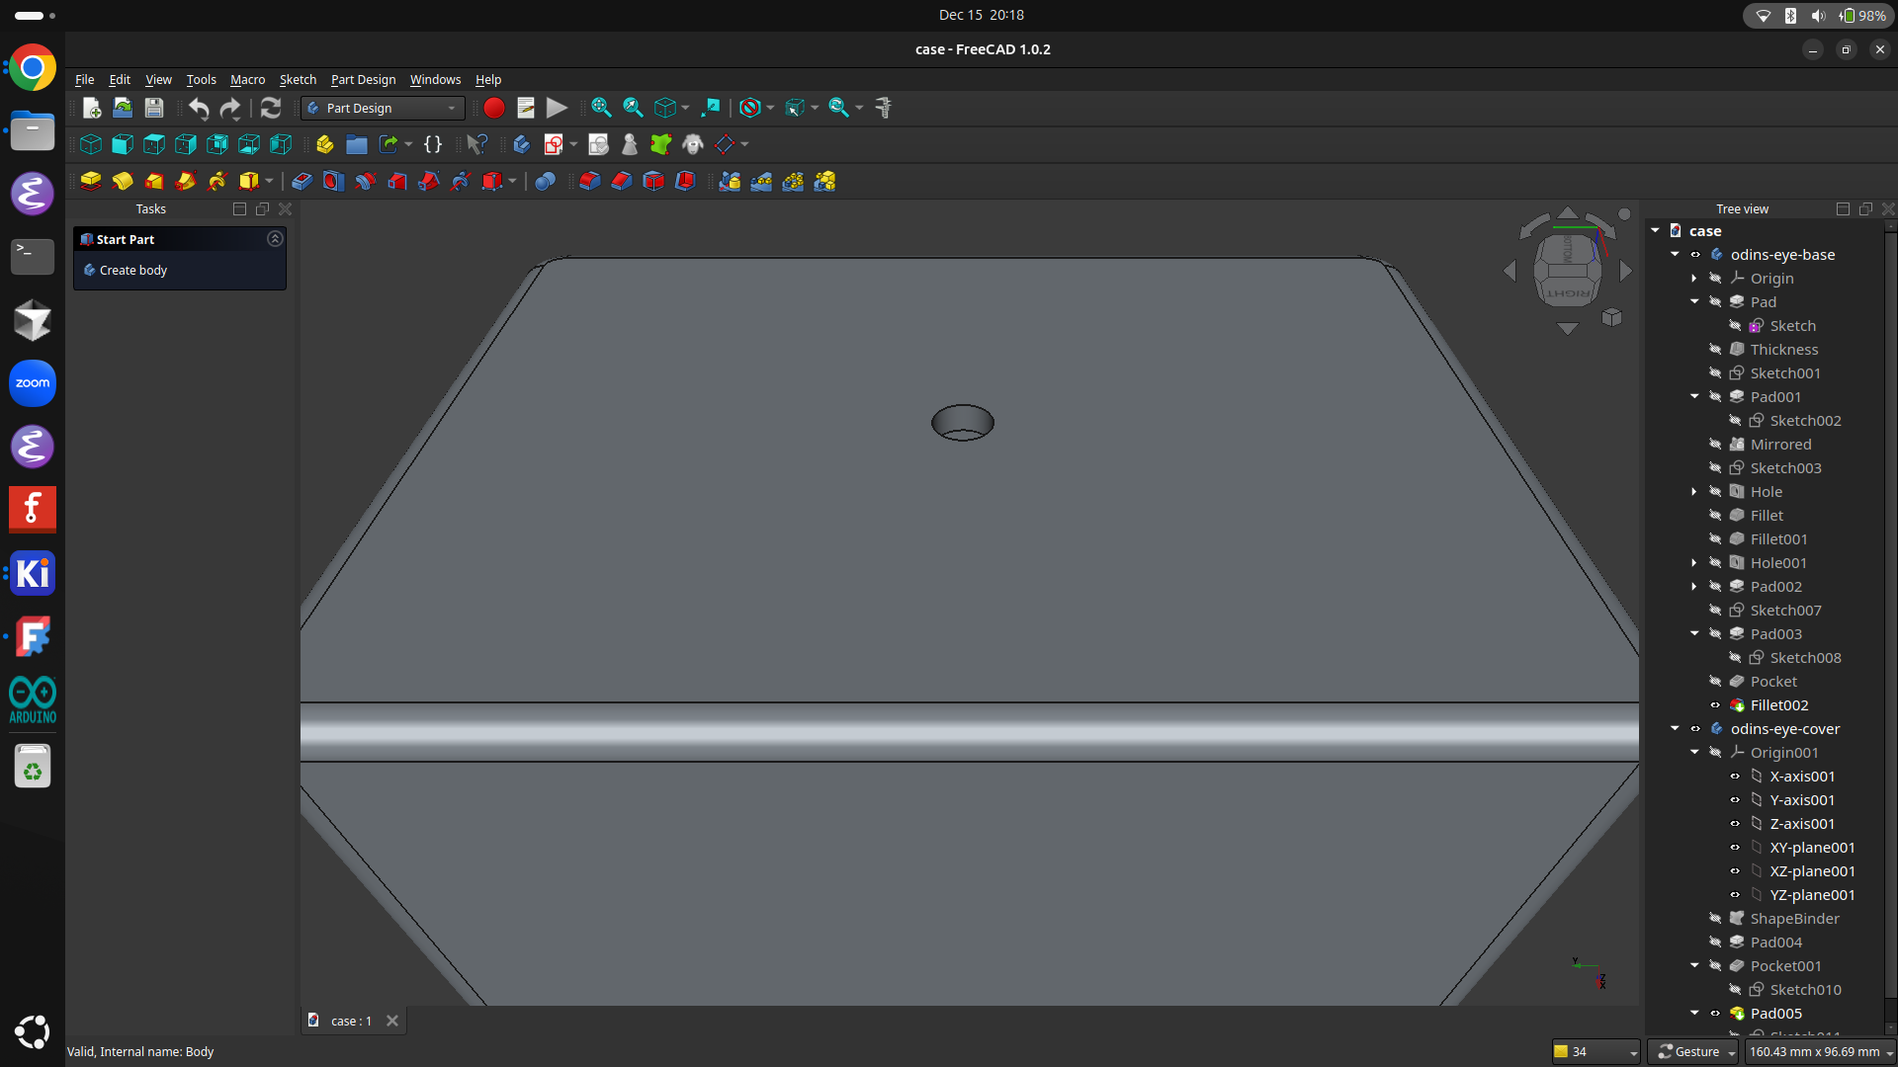Zoom to fit all content

click(x=600, y=108)
